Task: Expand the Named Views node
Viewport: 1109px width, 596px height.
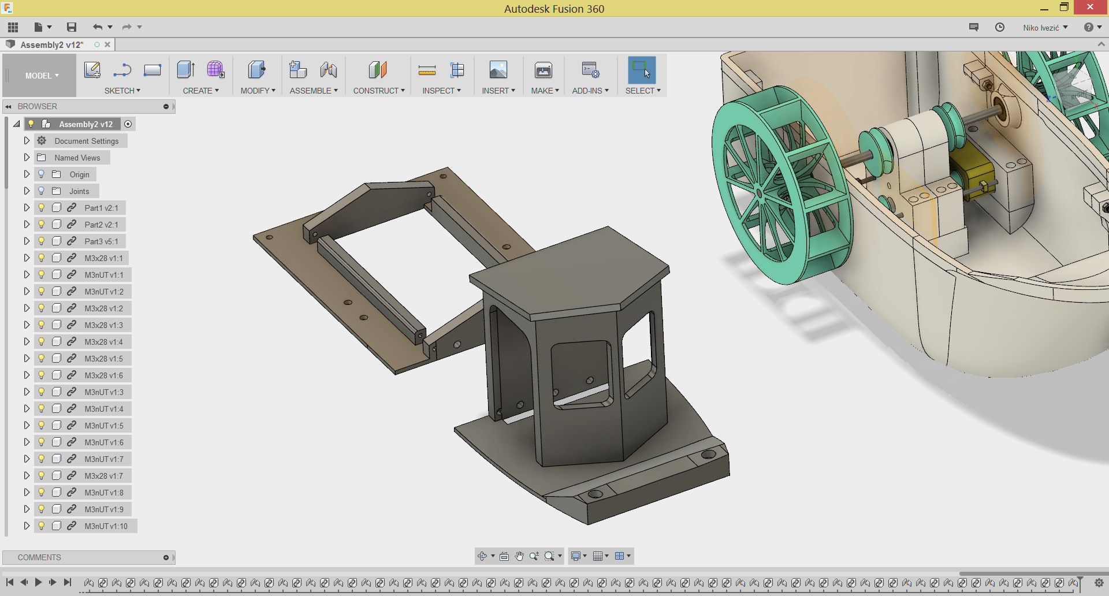Action: 27,157
